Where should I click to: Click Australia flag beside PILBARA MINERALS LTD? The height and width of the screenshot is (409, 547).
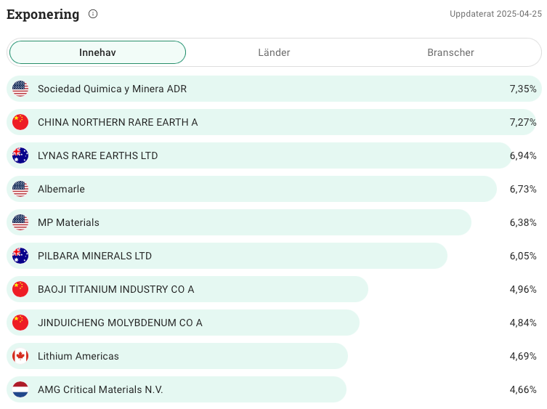[x=20, y=256]
